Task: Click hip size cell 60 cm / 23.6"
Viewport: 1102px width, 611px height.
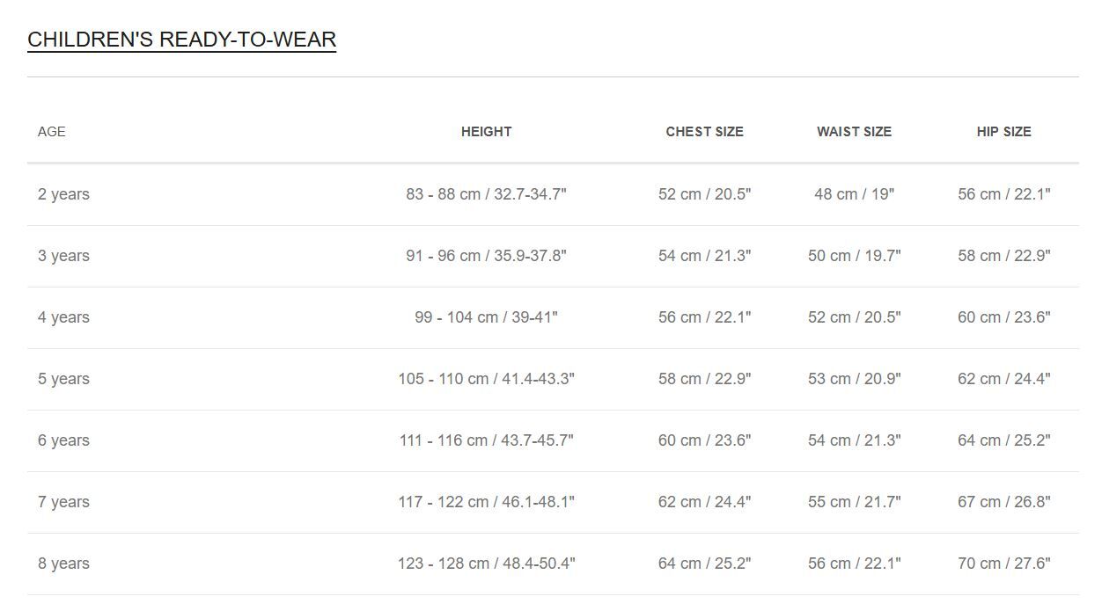Action: pos(1003,317)
